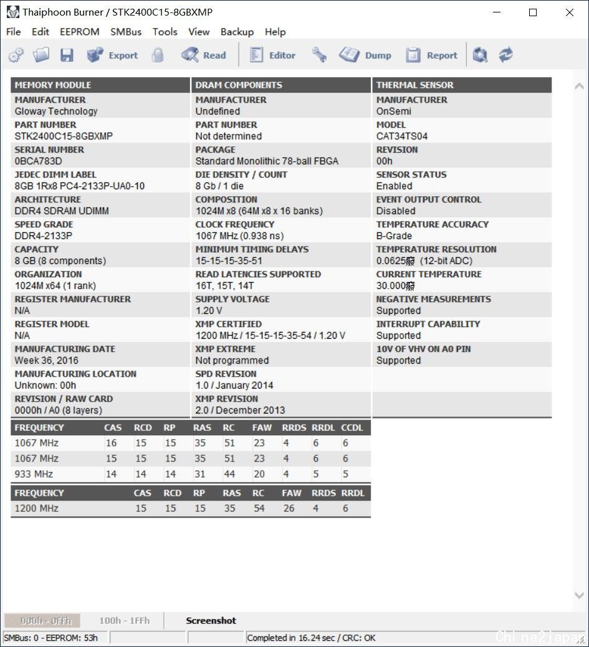
Task: Click the Week 36, 2016 manufacturing date
Action: click(46, 361)
